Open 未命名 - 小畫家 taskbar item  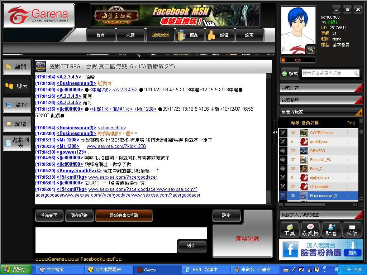click(255, 270)
